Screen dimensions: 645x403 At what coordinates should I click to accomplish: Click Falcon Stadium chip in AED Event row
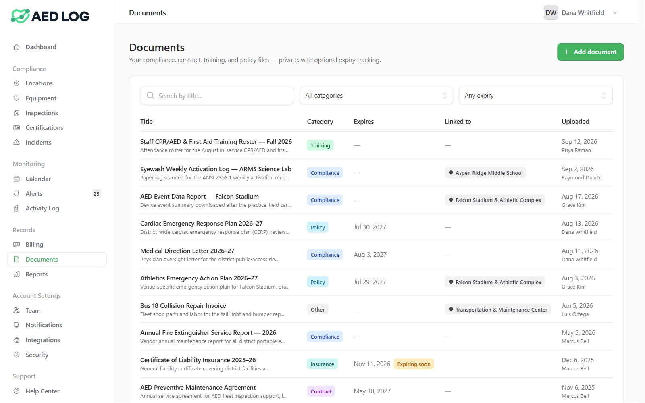click(495, 200)
